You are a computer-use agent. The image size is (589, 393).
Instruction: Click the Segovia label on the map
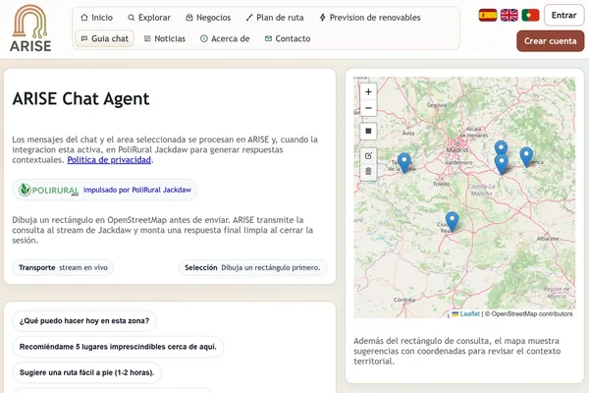(437, 105)
